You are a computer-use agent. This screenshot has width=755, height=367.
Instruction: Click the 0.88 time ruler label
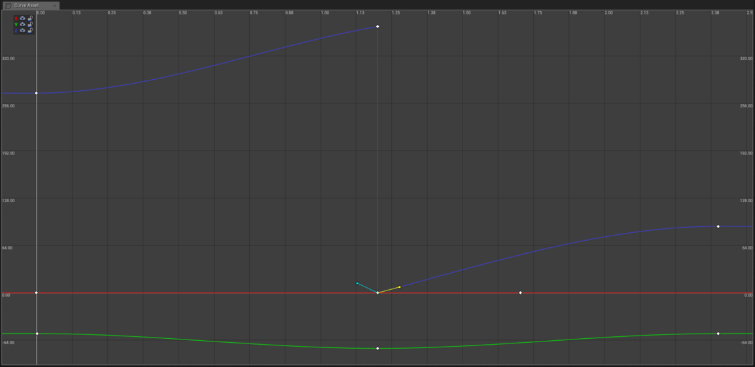(289, 13)
